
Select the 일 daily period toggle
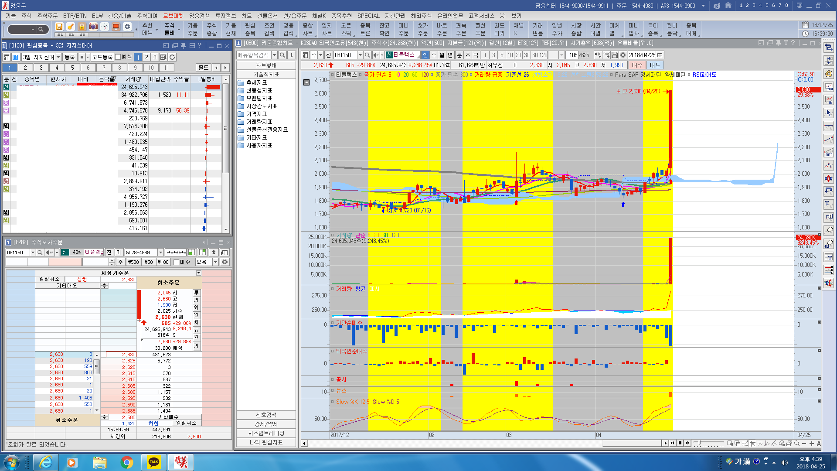[x=425, y=55]
